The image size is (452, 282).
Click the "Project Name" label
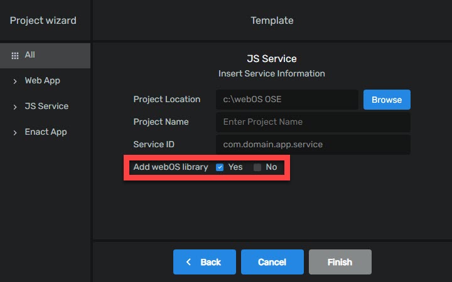coord(161,122)
